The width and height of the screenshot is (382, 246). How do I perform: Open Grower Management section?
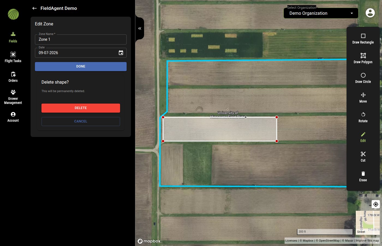coord(13,97)
